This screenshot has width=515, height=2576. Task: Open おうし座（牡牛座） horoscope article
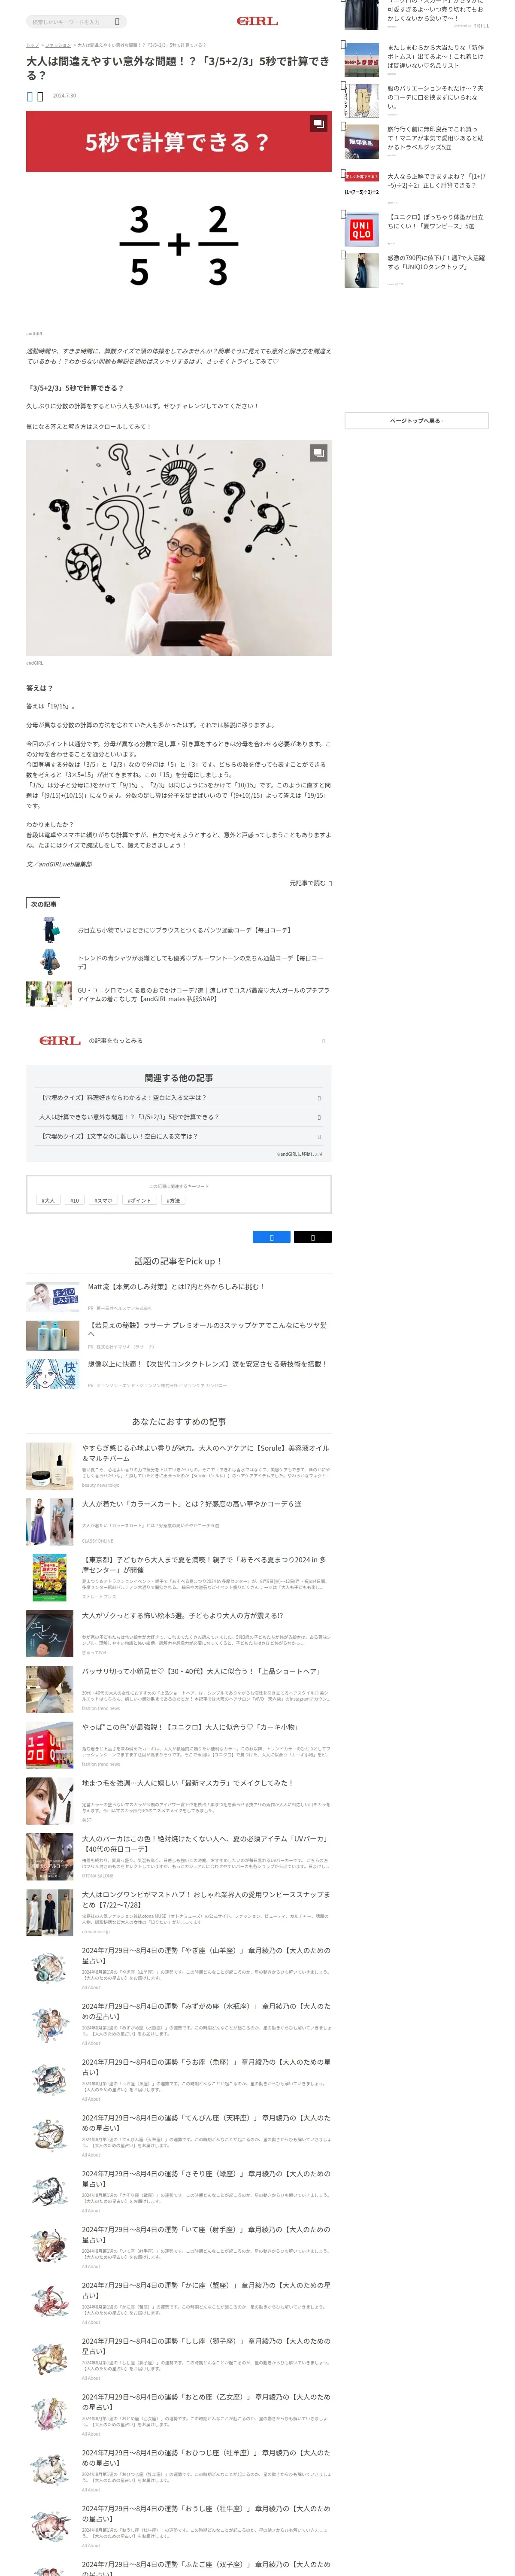[x=205, y=2513]
